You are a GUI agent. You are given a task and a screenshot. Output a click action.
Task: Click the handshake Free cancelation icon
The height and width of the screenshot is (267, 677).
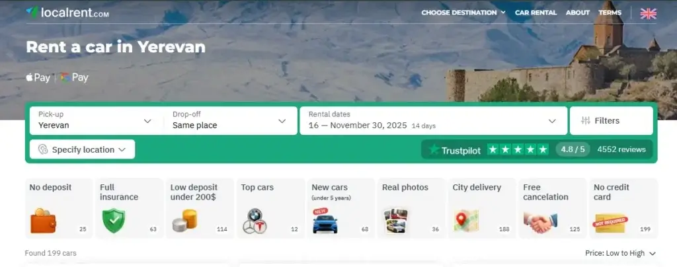540,221
